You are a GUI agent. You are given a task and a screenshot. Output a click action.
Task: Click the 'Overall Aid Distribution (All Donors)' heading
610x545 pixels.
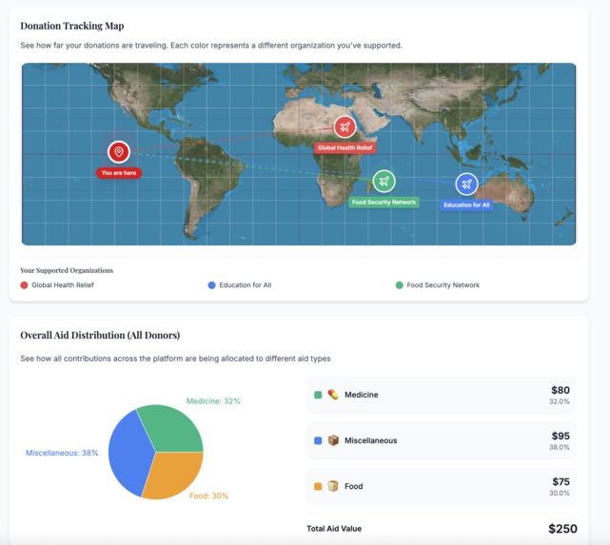coord(100,335)
